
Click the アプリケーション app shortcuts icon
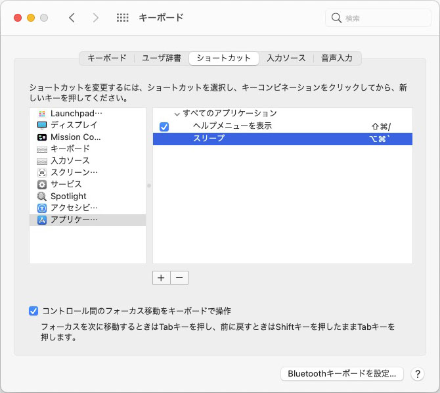coord(42,220)
